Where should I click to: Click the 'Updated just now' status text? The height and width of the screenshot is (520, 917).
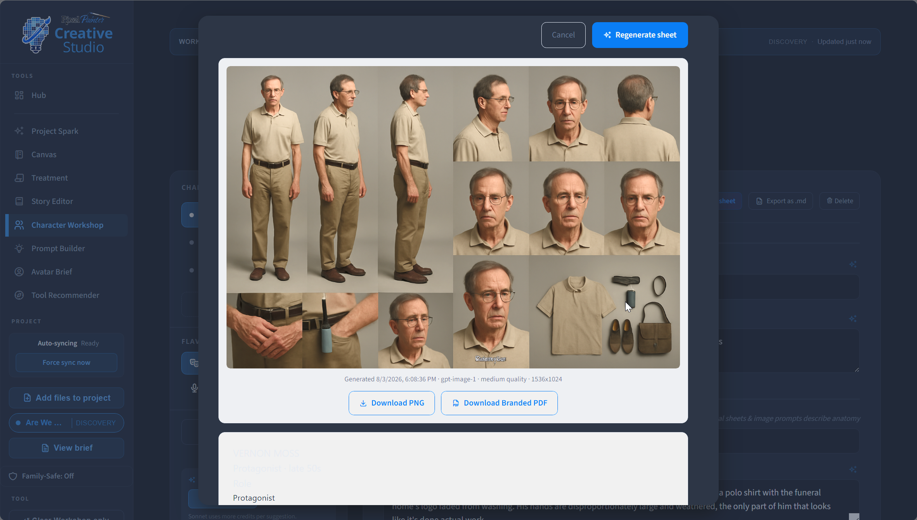[x=844, y=42]
